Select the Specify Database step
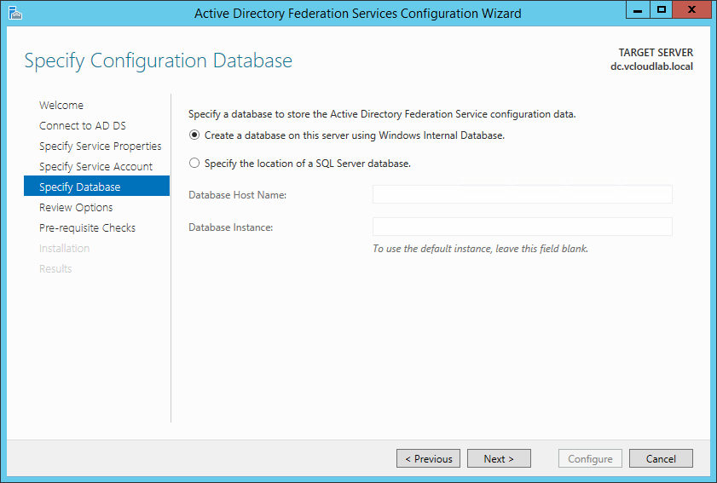The height and width of the screenshot is (483, 717). pyautogui.click(x=96, y=186)
